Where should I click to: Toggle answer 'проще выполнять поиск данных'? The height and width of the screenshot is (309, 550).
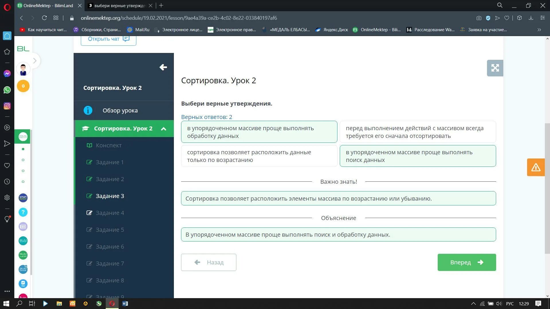(417, 156)
